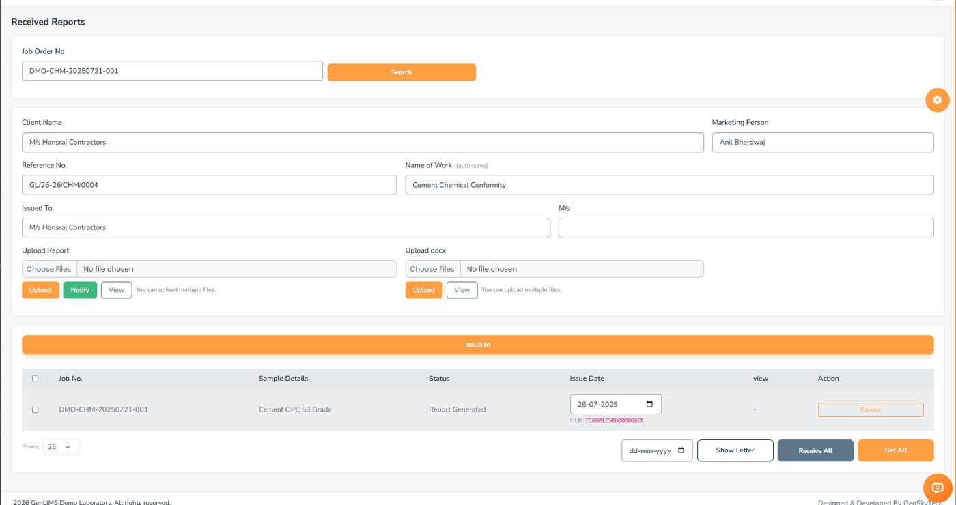Tick checkbox for job DMO-CHM-20250721-001 row
The height and width of the screenshot is (505, 956).
[36, 410]
